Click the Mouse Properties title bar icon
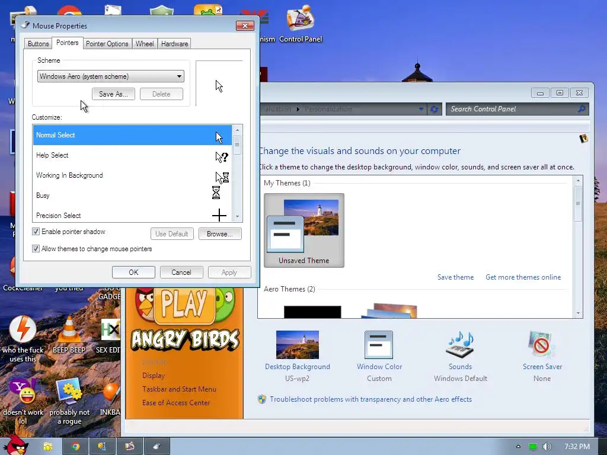 25,25
